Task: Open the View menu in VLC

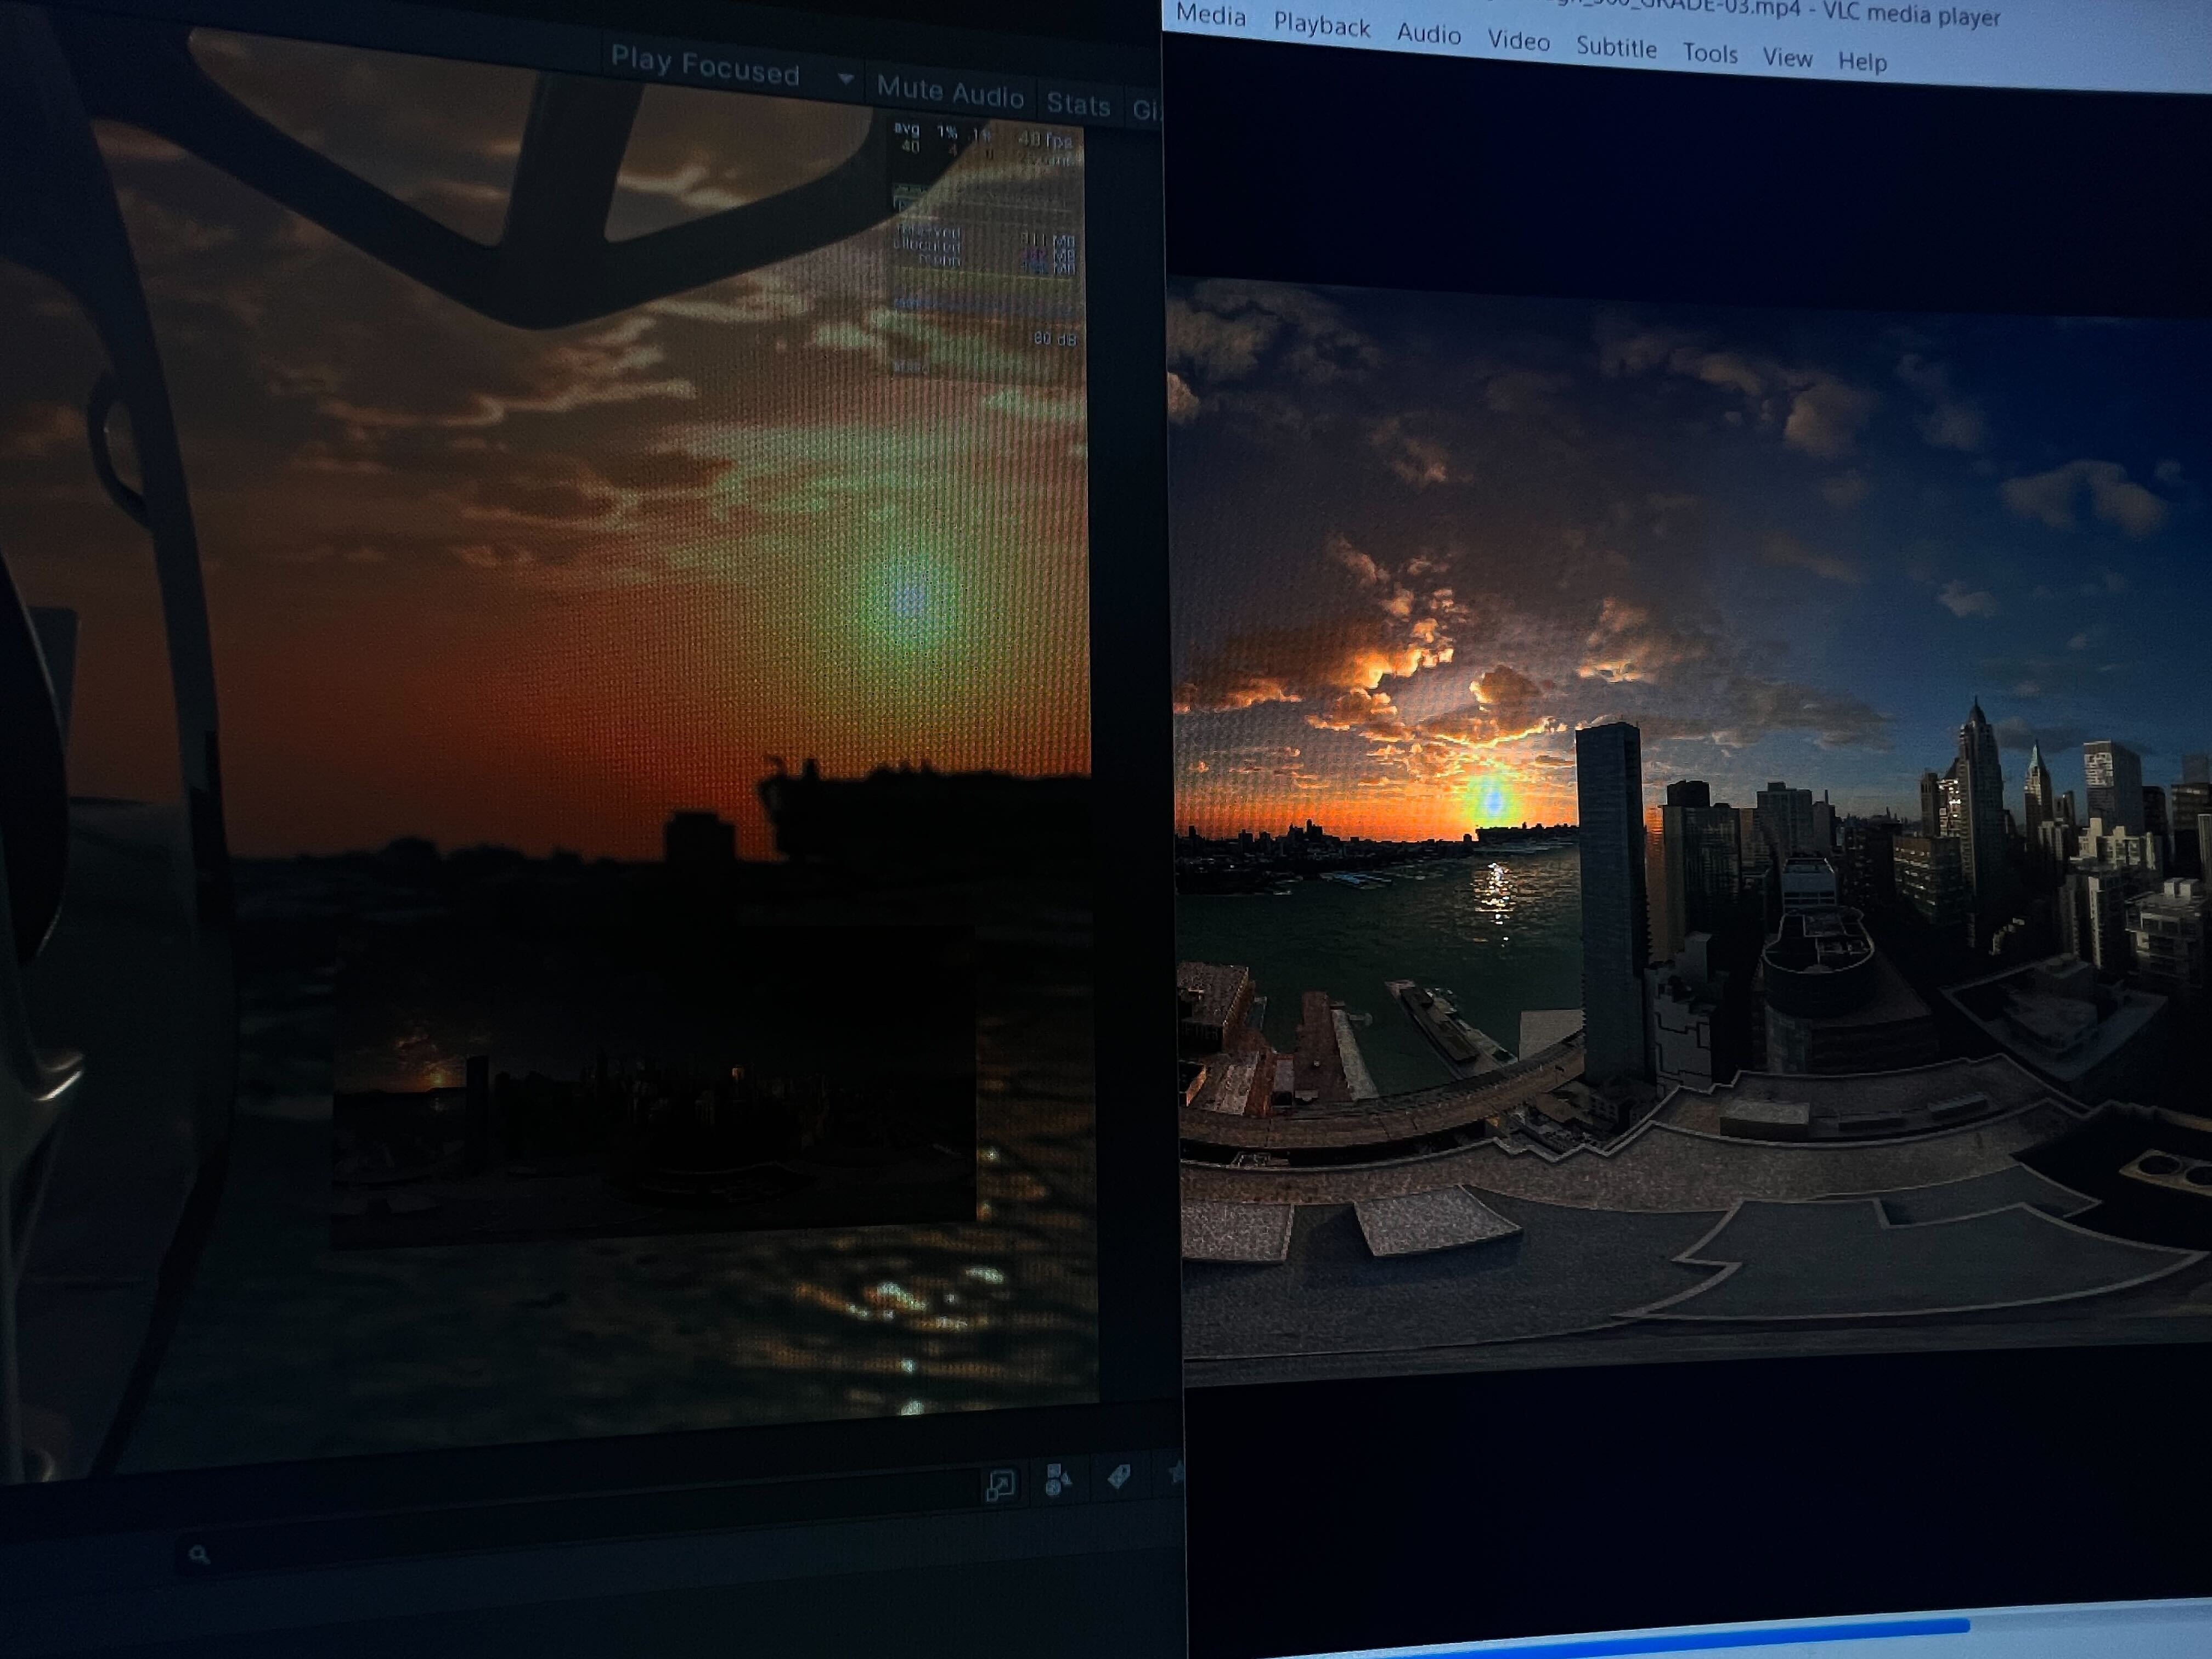Action: pos(1787,58)
